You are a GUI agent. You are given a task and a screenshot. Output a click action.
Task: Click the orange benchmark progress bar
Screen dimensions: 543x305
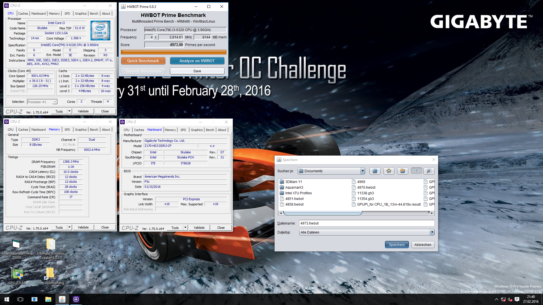coord(173,52)
